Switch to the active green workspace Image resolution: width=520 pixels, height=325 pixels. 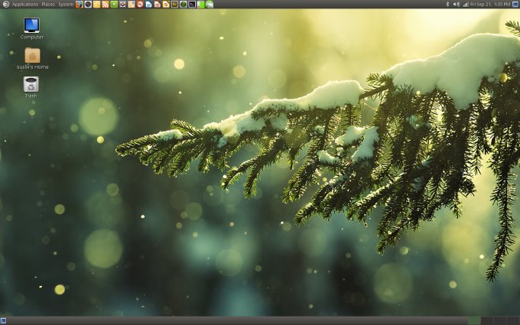474,320
